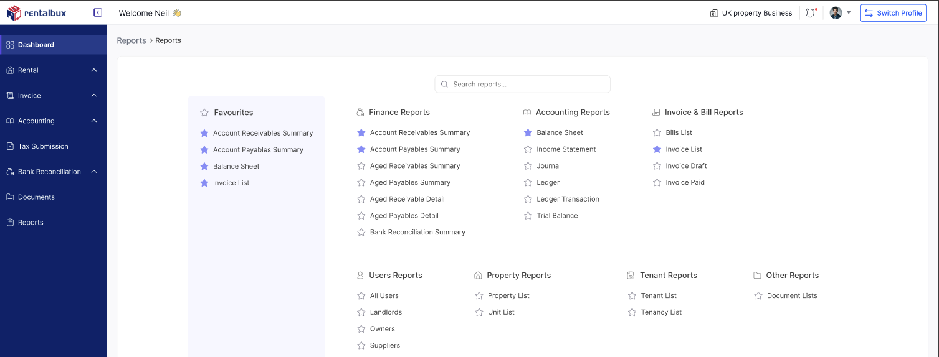Image resolution: width=939 pixels, height=357 pixels.
Task: Expand the Rental sidebar menu chevron
Action: [94, 70]
